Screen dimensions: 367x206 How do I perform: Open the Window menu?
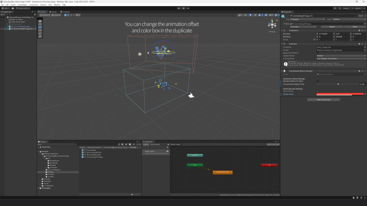pyautogui.click(x=57, y=5)
